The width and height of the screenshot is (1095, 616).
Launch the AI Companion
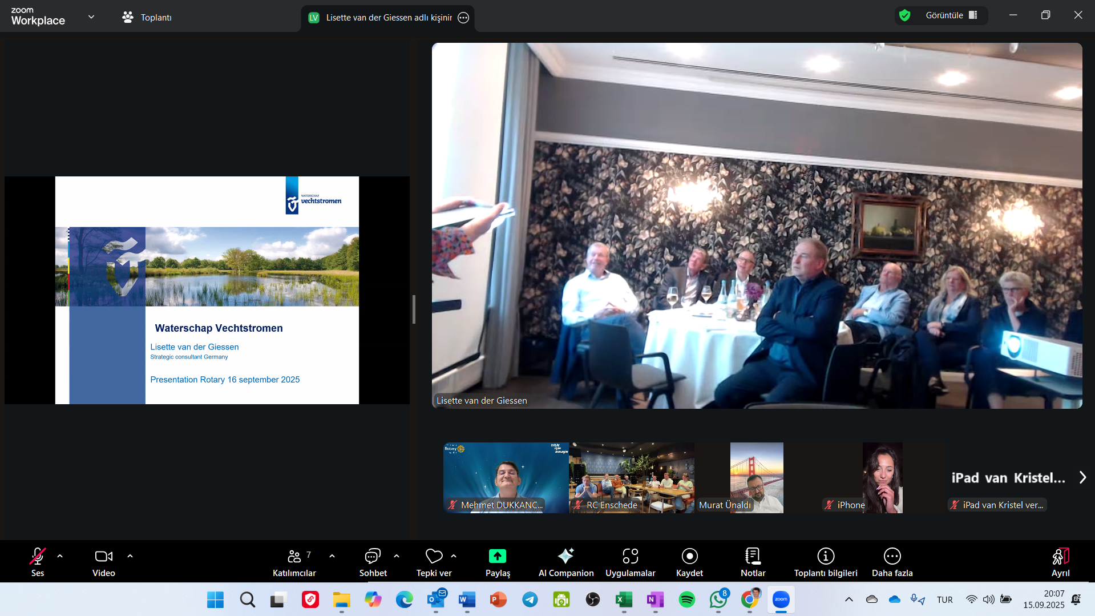[565, 561]
